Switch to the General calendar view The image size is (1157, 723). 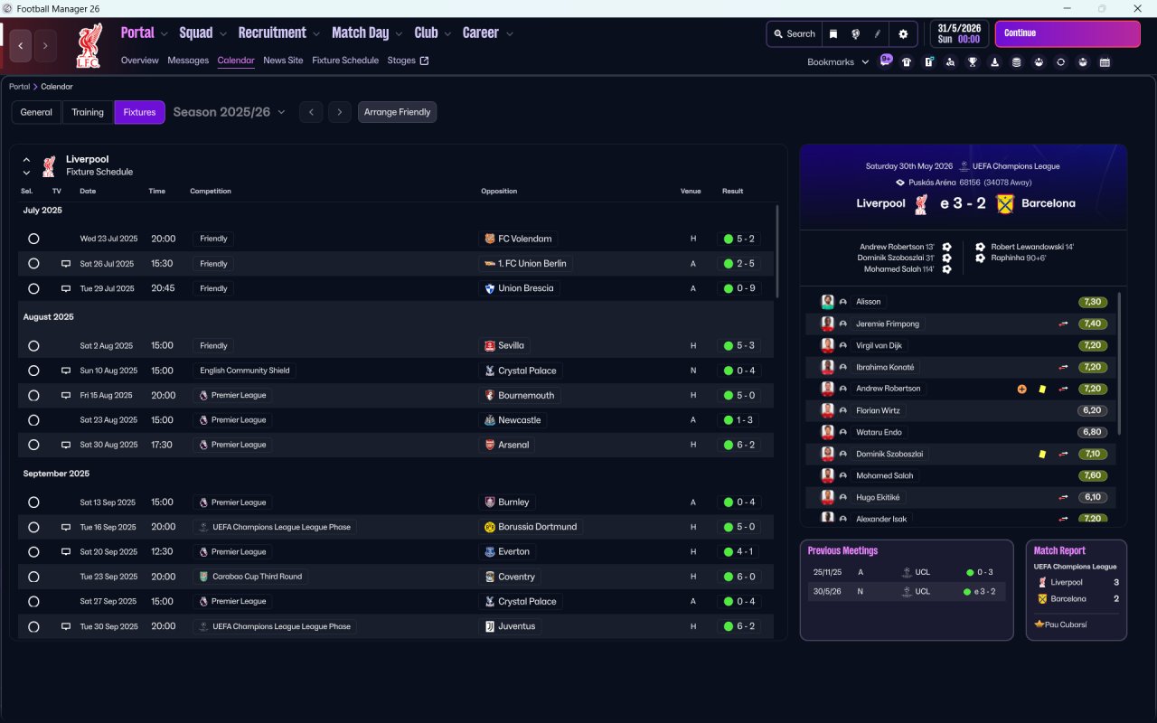[36, 112]
